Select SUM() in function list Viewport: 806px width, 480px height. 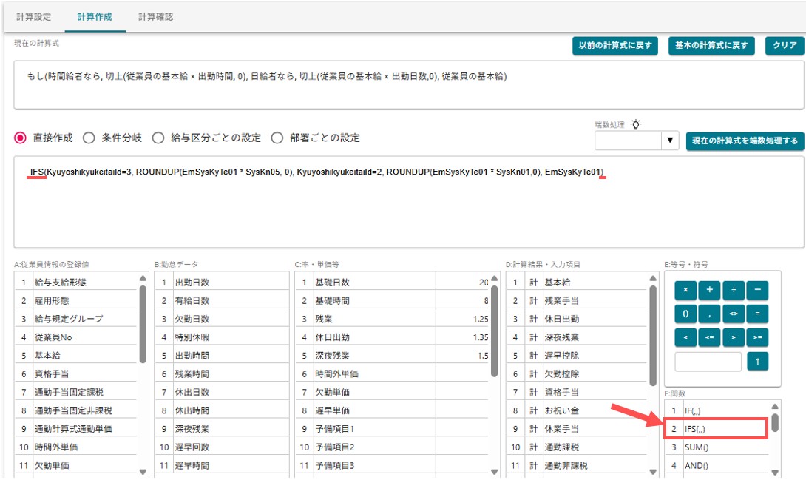pyautogui.click(x=717, y=447)
